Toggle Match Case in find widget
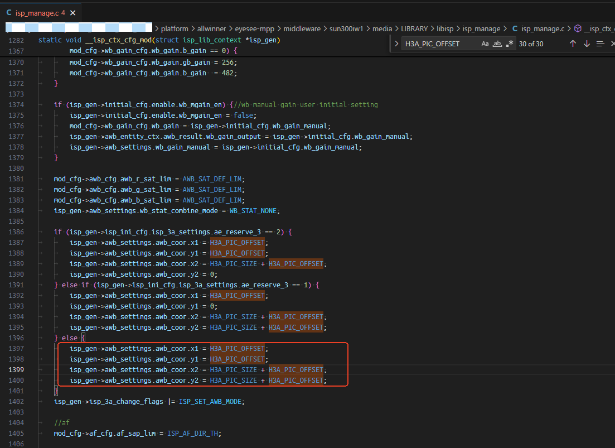Screen dimensions: 615x448 point(485,44)
